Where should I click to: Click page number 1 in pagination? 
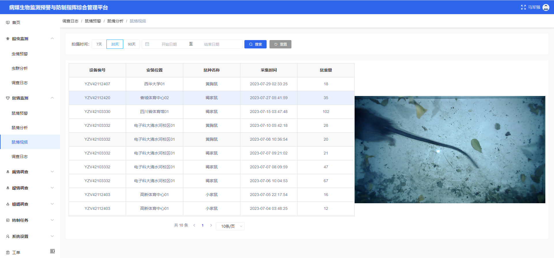pos(203,225)
